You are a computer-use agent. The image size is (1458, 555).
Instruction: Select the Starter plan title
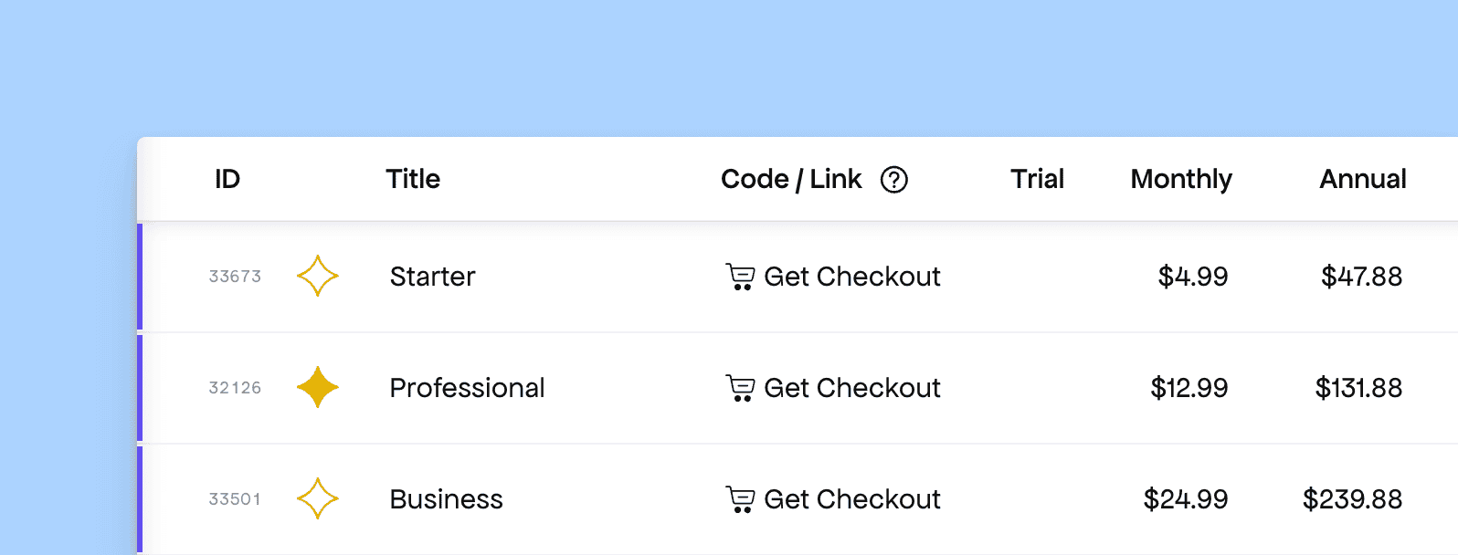point(432,277)
